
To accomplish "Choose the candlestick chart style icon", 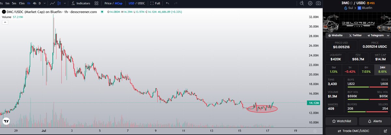I will (x=60, y=3).
